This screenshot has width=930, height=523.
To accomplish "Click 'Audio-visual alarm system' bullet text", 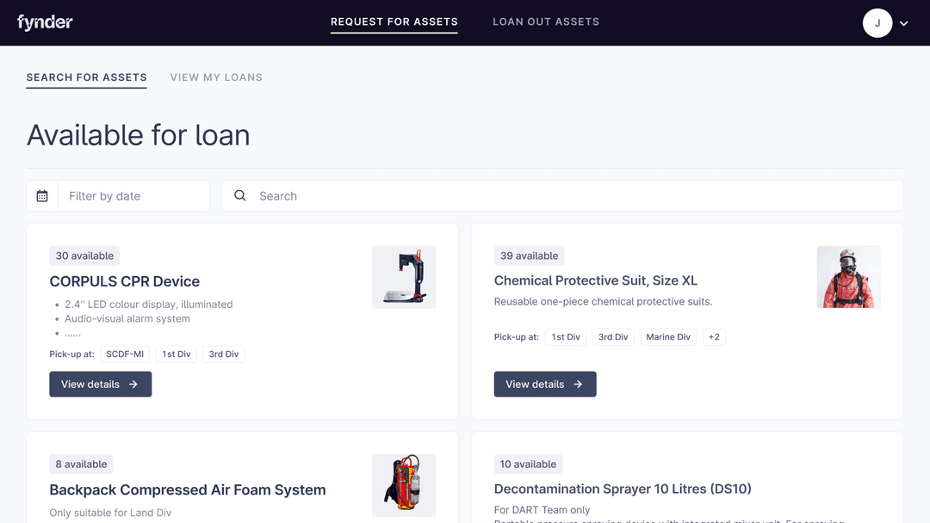I will (x=127, y=318).
